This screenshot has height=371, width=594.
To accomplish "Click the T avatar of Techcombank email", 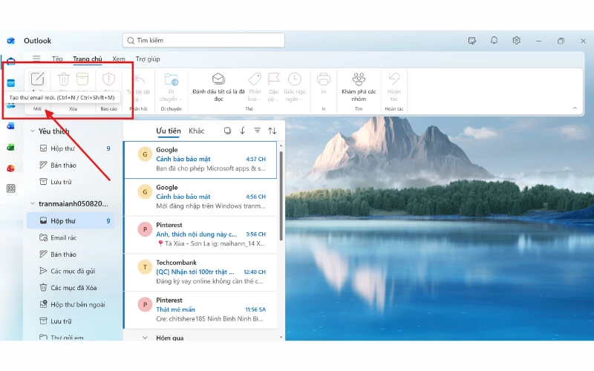I will point(145,267).
